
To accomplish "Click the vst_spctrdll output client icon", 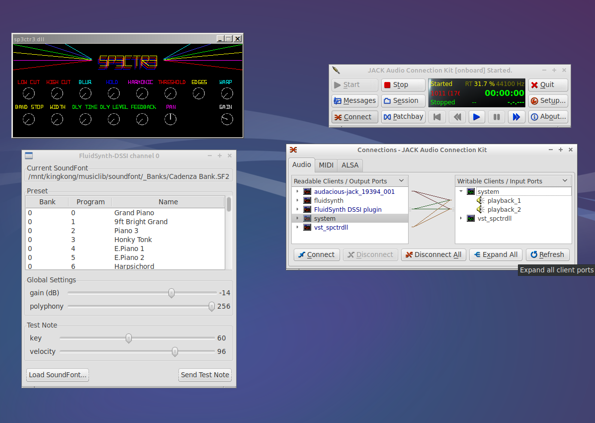I will 307,227.
